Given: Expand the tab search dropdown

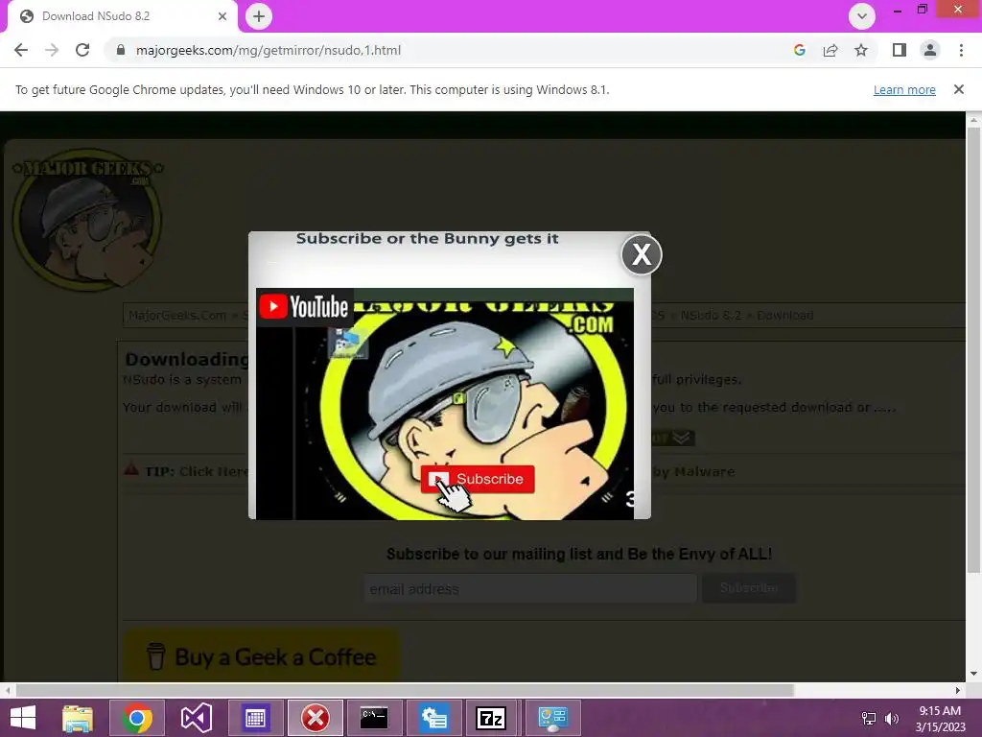Looking at the screenshot, I should pyautogui.click(x=862, y=16).
